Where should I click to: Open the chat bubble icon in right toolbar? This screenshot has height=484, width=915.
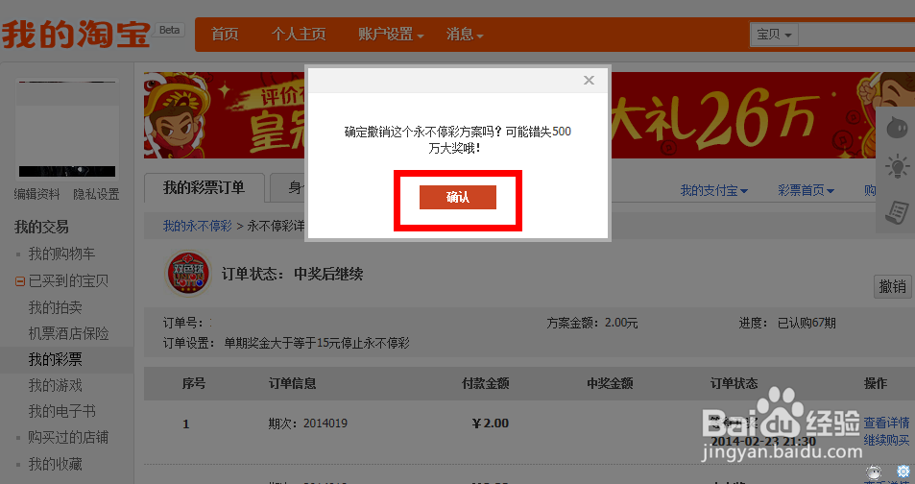click(897, 128)
